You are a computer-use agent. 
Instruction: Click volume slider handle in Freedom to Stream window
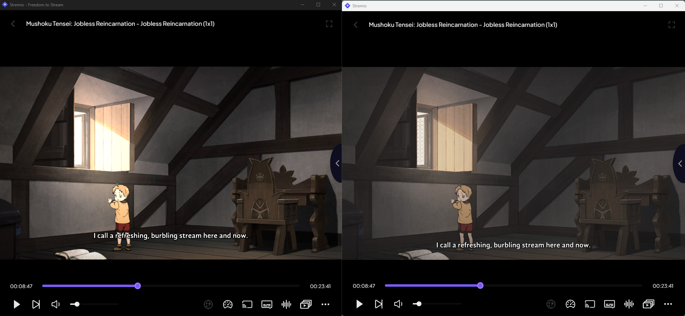pos(77,304)
